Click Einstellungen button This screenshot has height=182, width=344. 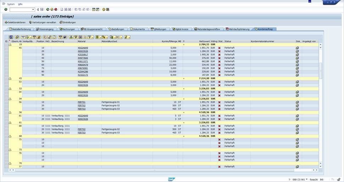point(68,22)
